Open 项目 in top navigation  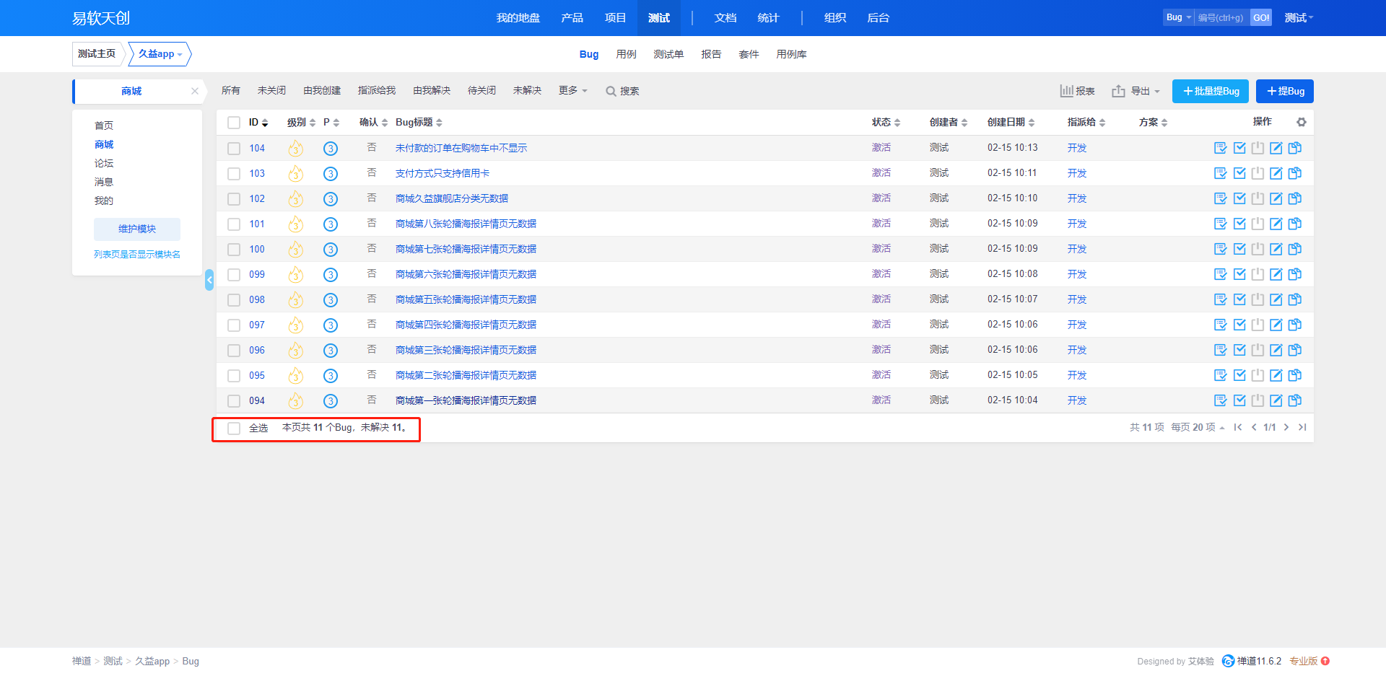(615, 18)
